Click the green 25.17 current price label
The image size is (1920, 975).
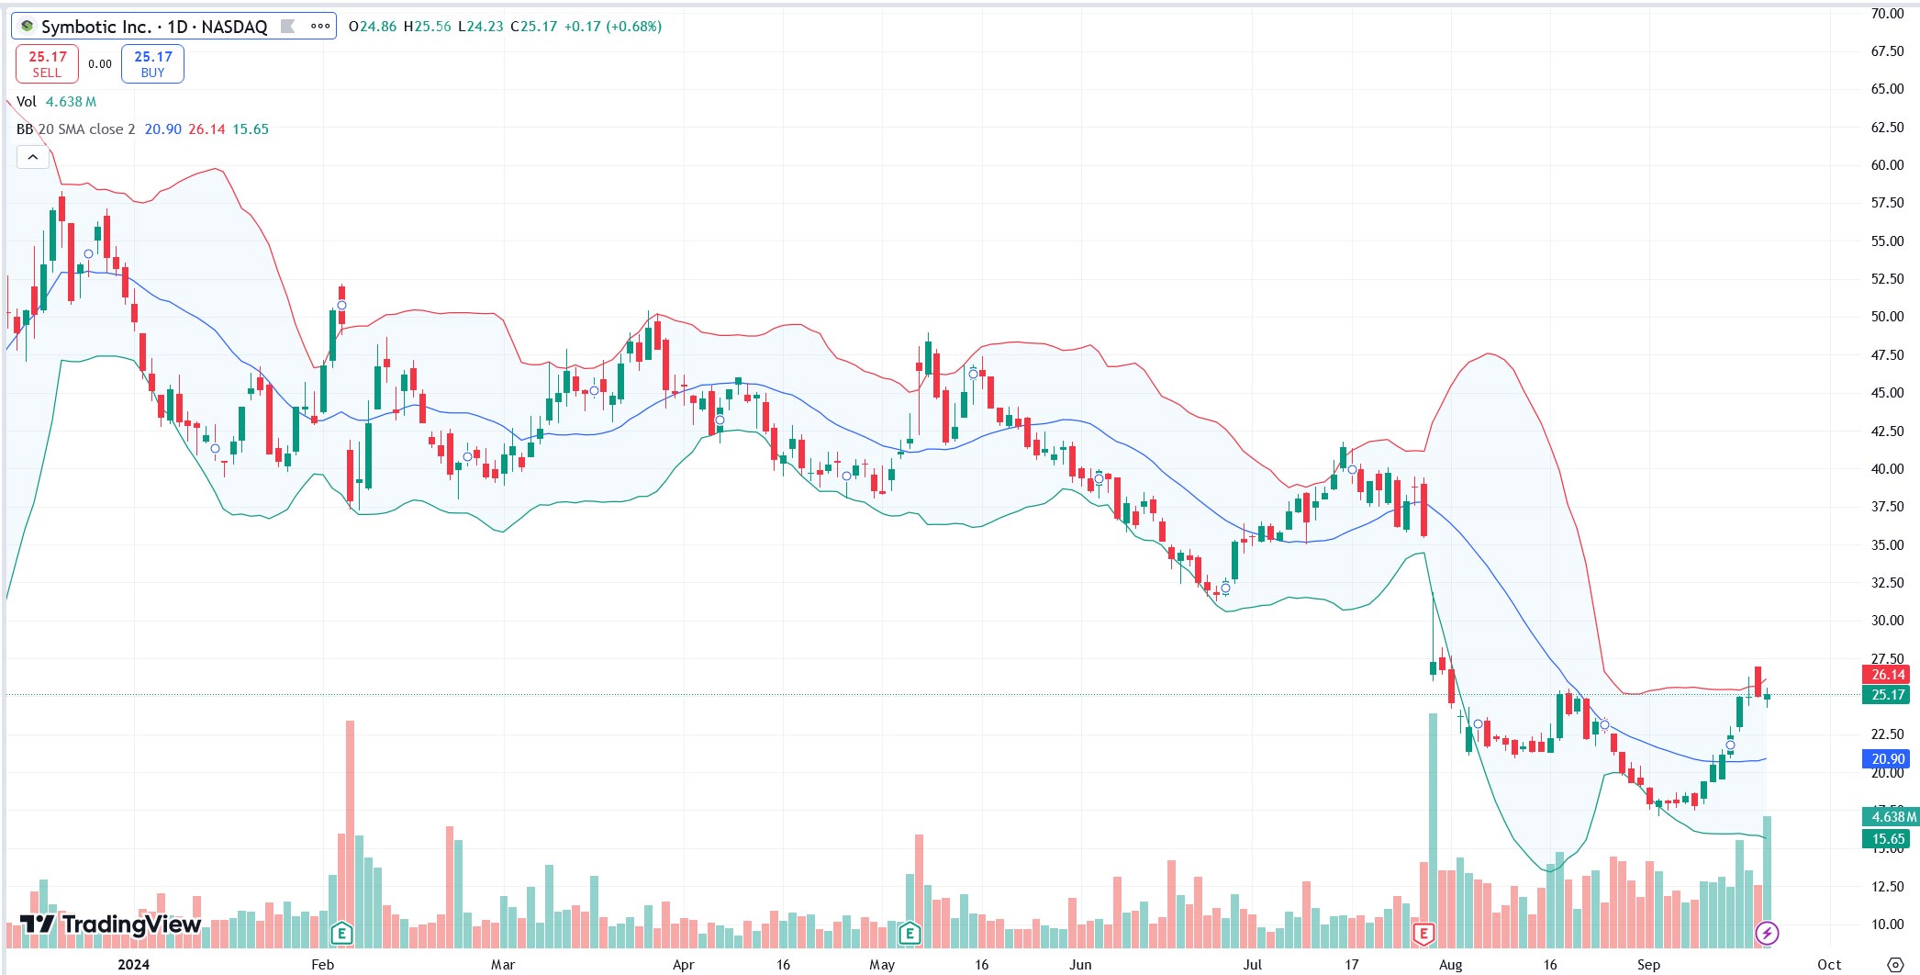1888,695
